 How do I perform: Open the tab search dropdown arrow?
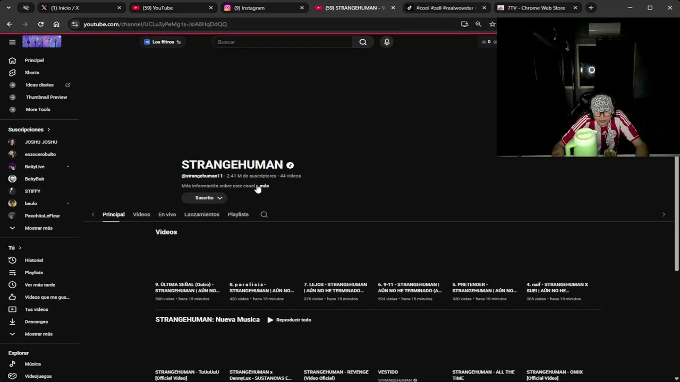pyautogui.click(x=8, y=8)
